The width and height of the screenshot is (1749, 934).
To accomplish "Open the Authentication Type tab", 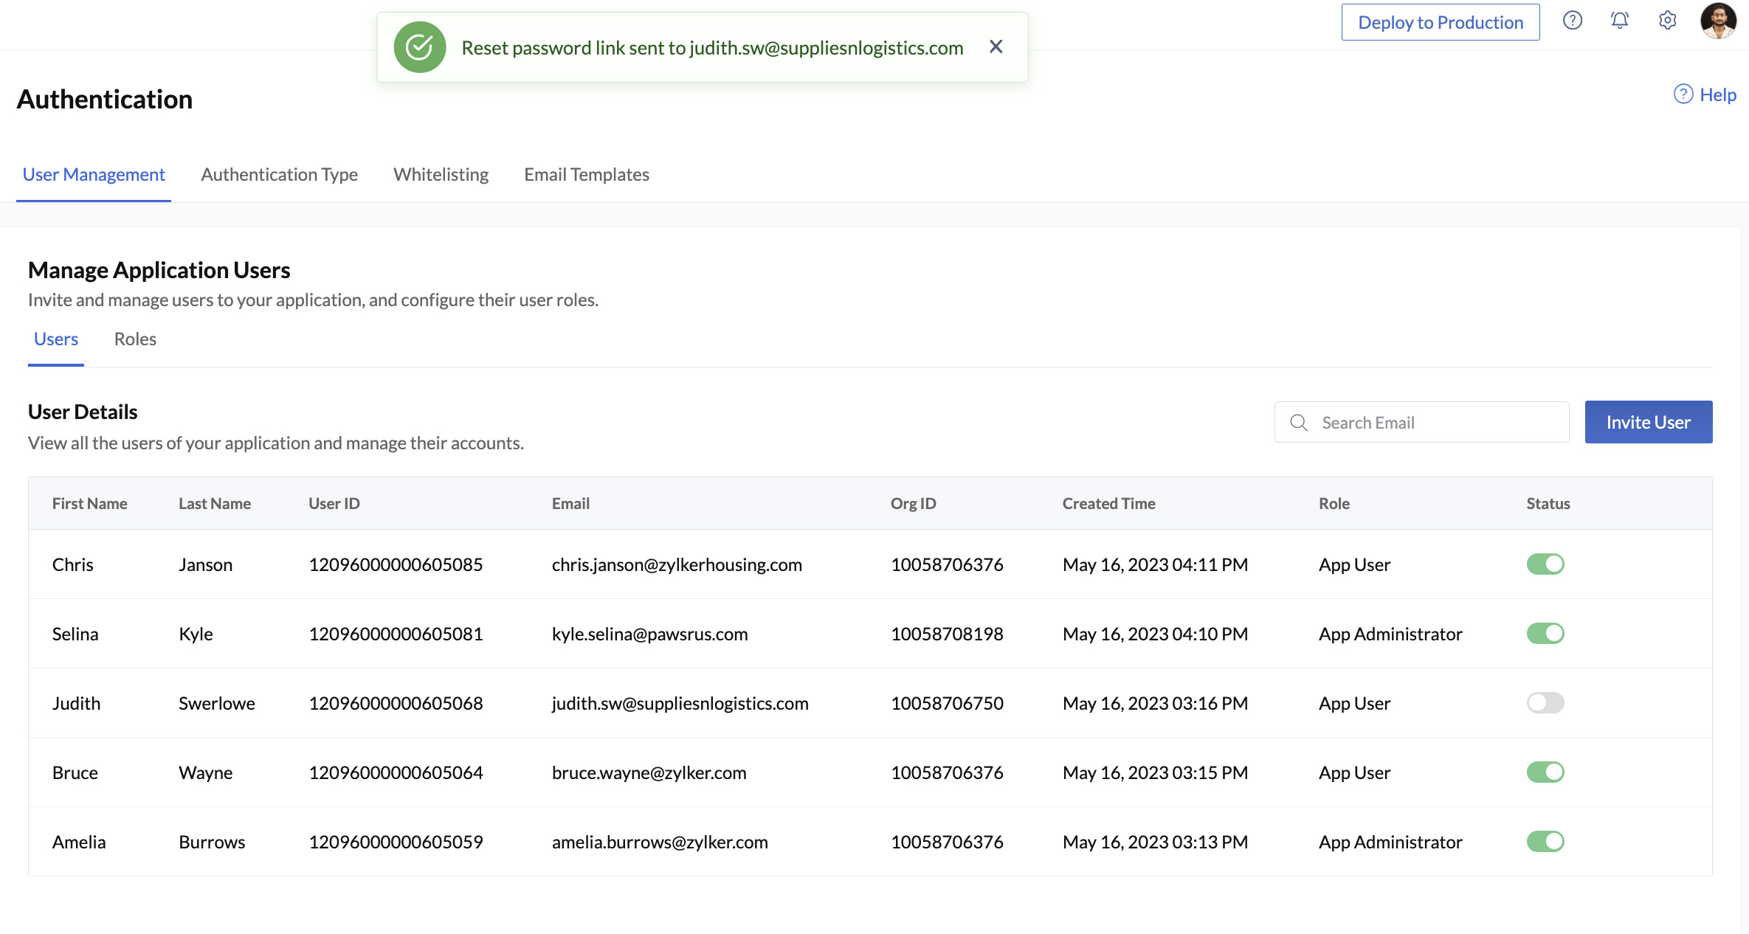I will coord(279,173).
